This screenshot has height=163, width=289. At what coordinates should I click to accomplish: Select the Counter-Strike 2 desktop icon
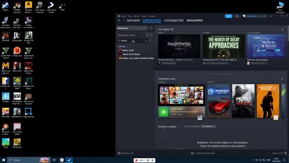click(5, 83)
